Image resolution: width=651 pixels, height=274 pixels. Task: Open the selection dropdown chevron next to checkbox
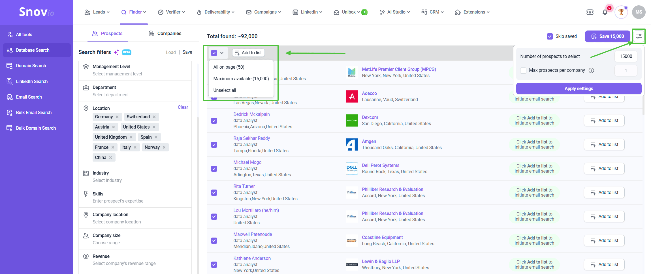[222, 53]
